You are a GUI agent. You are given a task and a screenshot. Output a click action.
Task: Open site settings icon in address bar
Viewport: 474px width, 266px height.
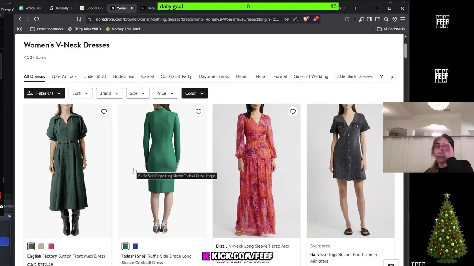[90, 19]
